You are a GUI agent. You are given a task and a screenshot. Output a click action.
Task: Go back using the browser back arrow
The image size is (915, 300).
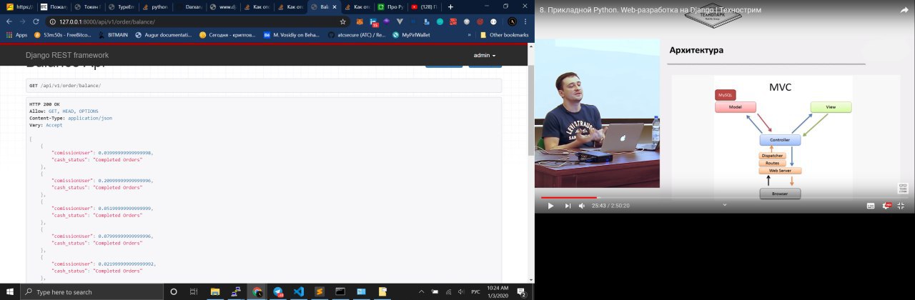(x=8, y=21)
